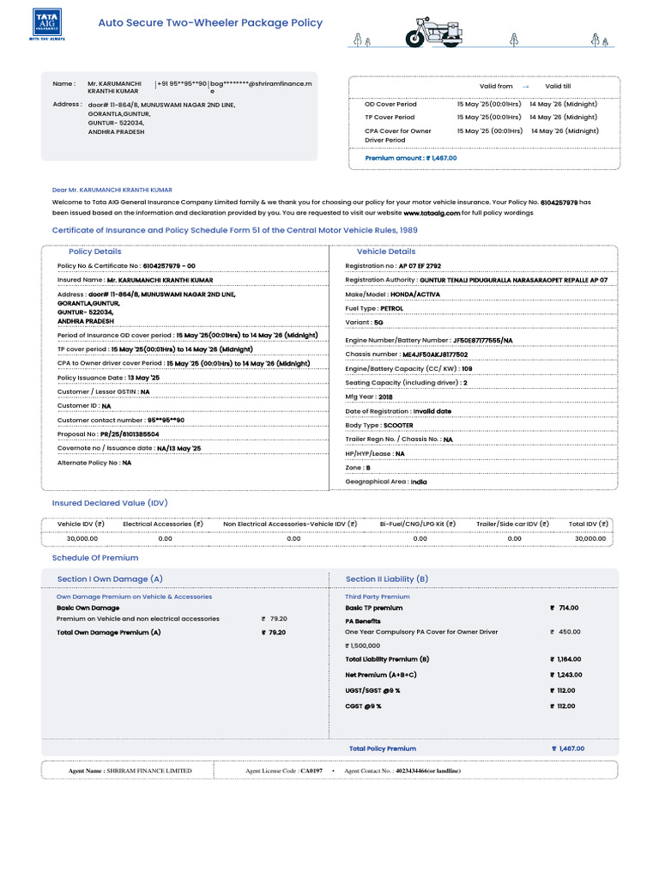Click Section I Own Damage (A) heading
Image resolution: width=659 pixels, height=879 pixels.
(110, 579)
